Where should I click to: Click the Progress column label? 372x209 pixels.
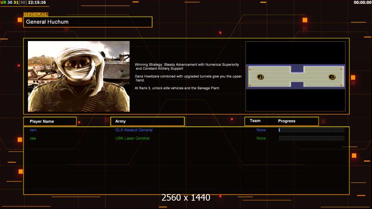pyautogui.click(x=287, y=121)
